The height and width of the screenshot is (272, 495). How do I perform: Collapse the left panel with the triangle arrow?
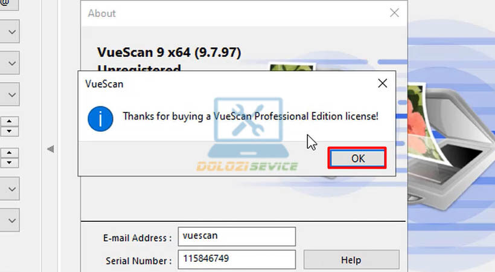click(51, 149)
